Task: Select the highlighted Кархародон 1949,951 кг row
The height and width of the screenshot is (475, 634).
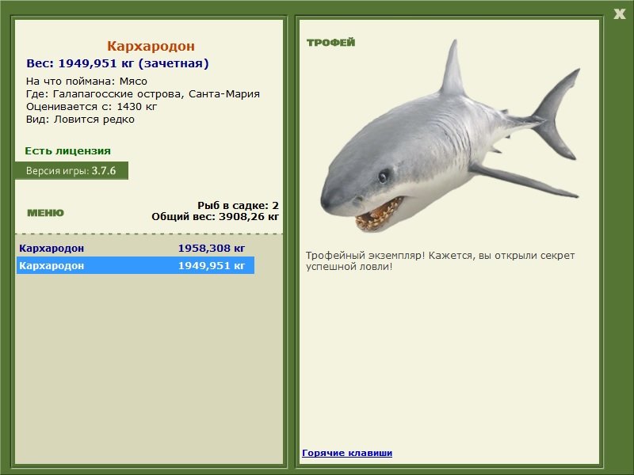Action: pos(135,265)
